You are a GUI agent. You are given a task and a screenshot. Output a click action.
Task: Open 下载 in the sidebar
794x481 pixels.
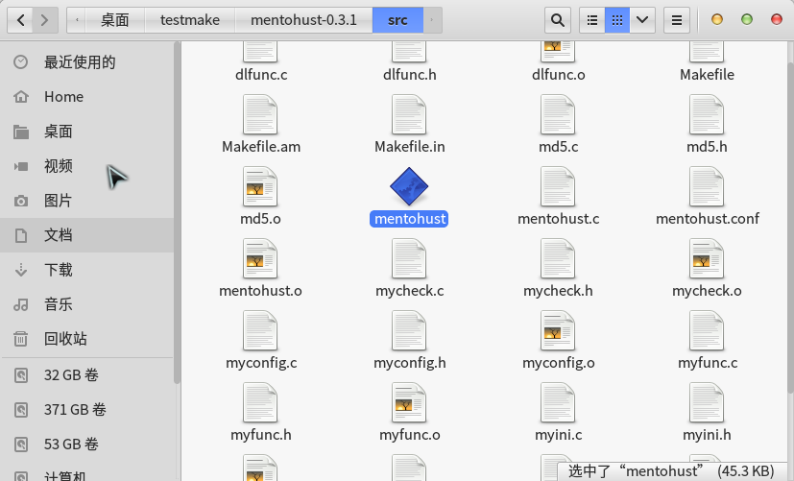[87, 270]
